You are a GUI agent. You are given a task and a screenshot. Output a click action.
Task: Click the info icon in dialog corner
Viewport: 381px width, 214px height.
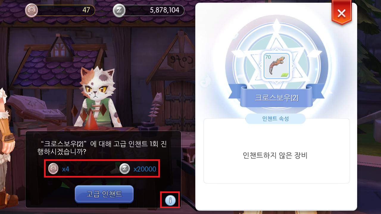click(x=170, y=201)
